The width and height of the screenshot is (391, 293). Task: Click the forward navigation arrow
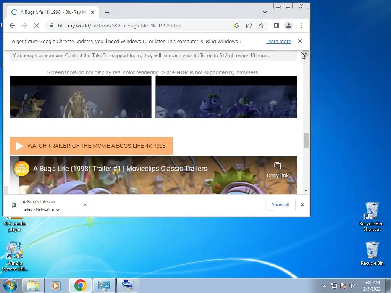click(x=24, y=26)
